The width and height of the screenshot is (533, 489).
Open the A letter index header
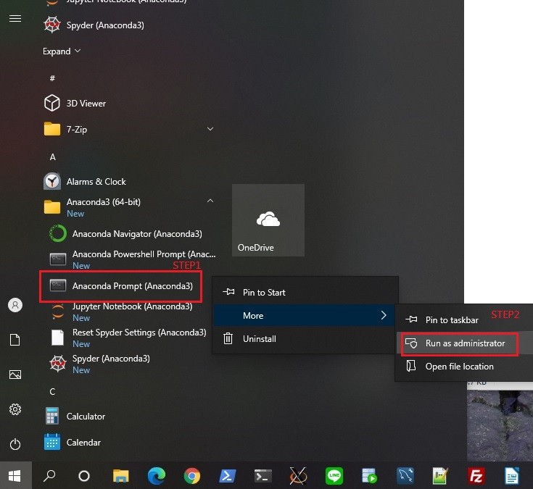pyautogui.click(x=52, y=156)
